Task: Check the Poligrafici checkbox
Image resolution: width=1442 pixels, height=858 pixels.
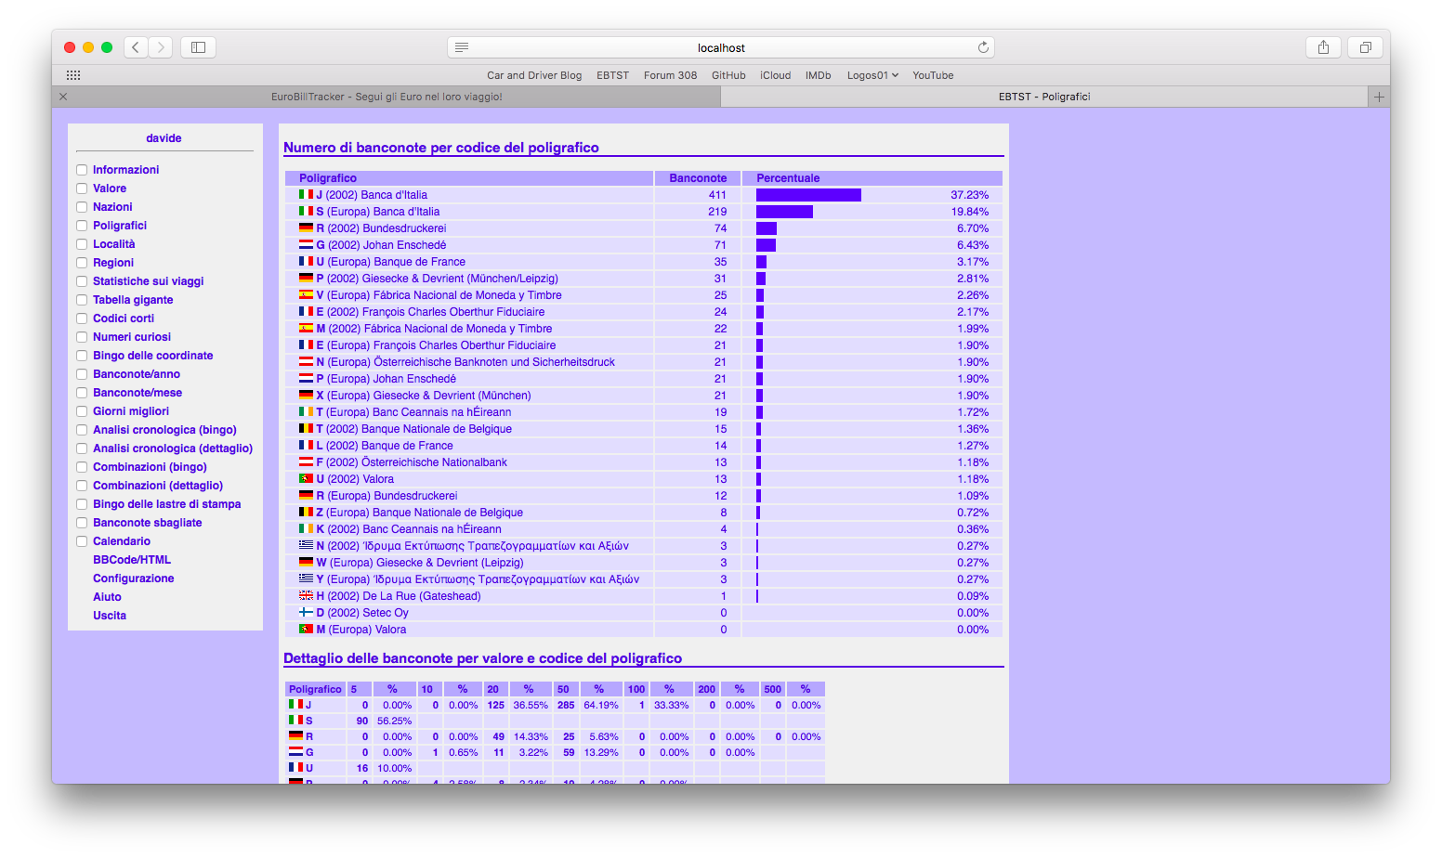Action: 82,226
